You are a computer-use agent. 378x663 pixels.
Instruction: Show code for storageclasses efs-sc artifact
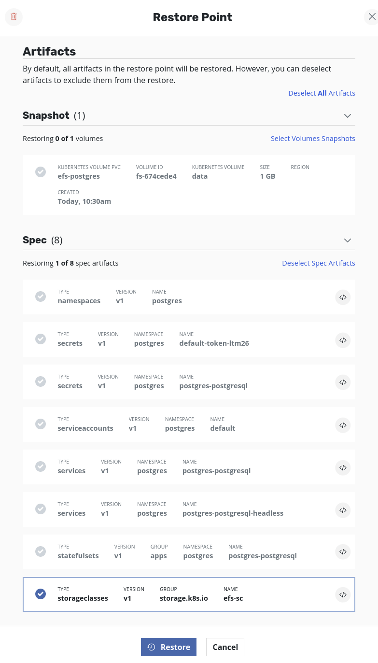click(343, 595)
